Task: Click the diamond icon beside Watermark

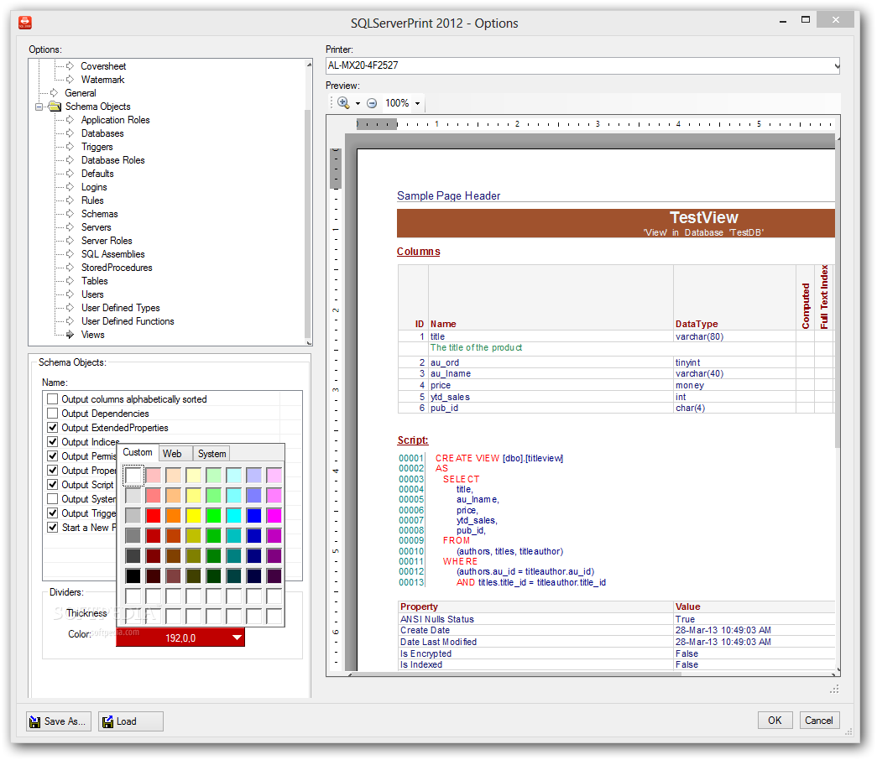Action: pyautogui.click(x=70, y=80)
